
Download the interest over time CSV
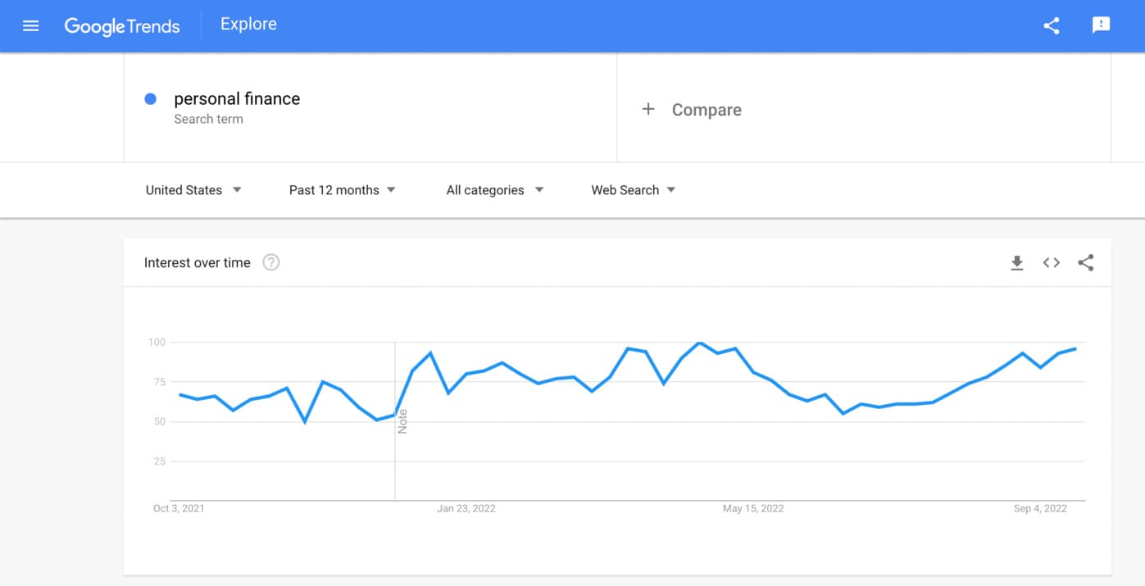coord(1017,263)
